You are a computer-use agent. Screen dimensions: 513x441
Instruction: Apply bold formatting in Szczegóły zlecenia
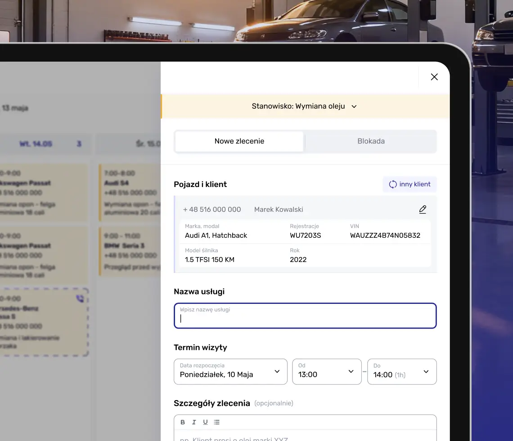pyautogui.click(x=183, y=422)
